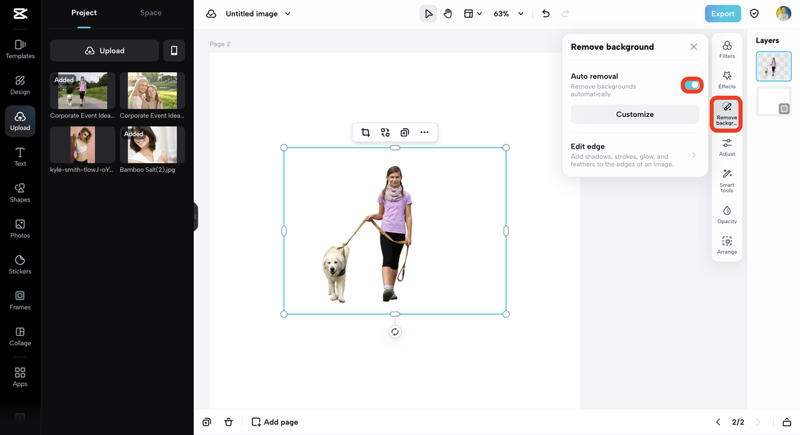This screenshot has width=800, height=435.
Task: Click Add page button
Action: coord(274,422)
